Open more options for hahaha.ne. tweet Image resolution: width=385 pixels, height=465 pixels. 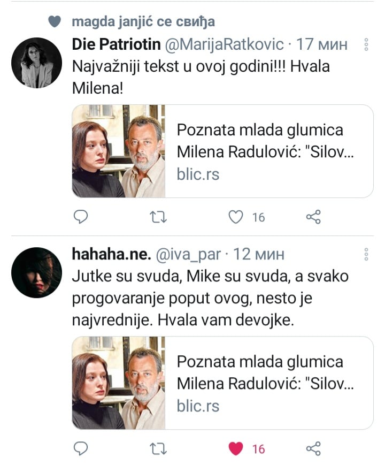(366, 254)
